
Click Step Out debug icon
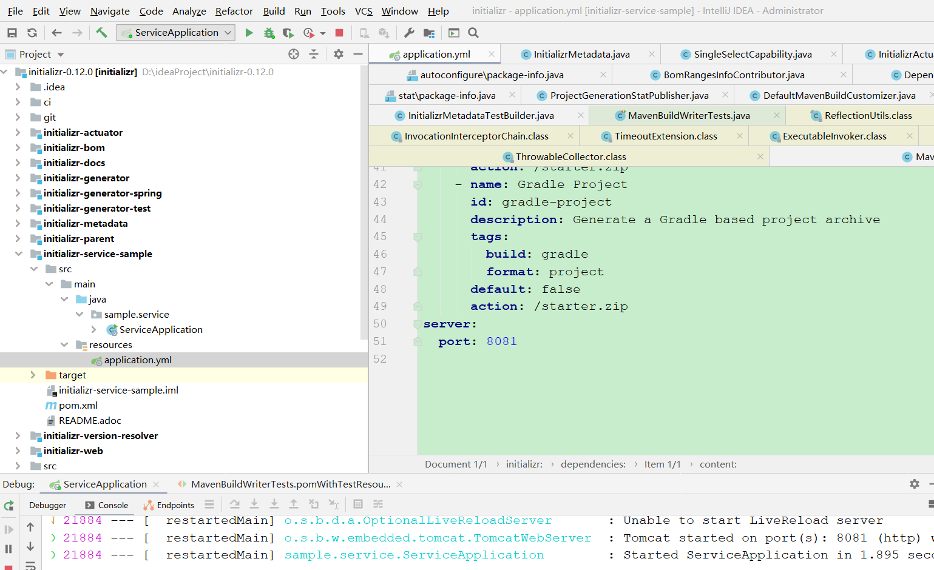294,505
